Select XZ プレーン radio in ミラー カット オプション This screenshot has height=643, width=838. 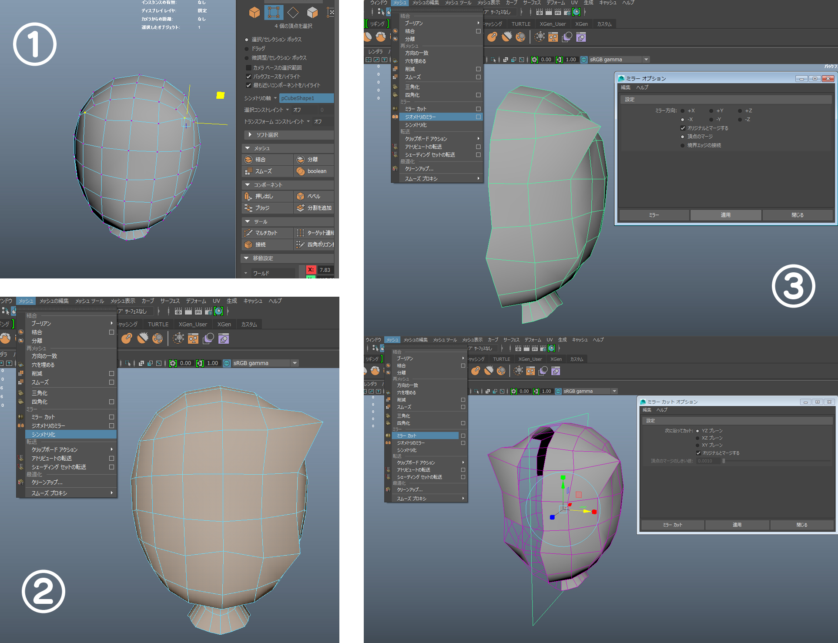click(x=698, y=438)
